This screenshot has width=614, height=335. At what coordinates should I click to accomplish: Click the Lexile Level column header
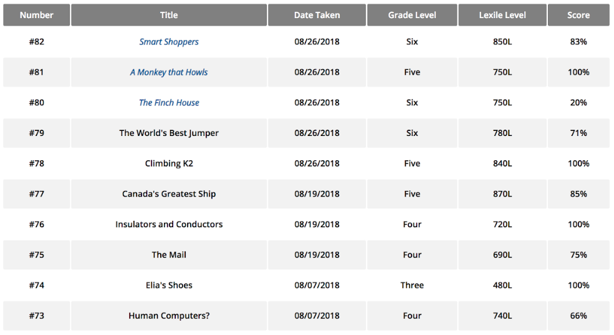(x=502, y=15)
